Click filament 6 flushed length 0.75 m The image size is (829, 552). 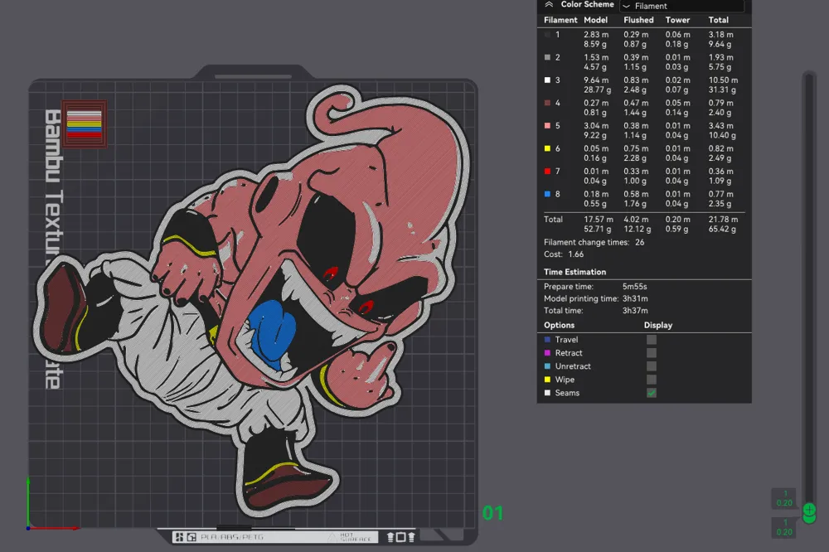coord(636,148)
